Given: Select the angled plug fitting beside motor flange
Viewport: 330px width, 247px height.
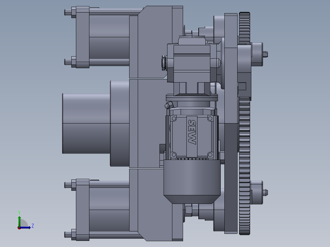Looking at the screenshot, I should (169, 105).
